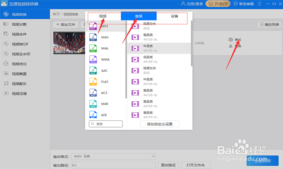
Task: Switch to the 音频 tab
Action: (139, 16)
